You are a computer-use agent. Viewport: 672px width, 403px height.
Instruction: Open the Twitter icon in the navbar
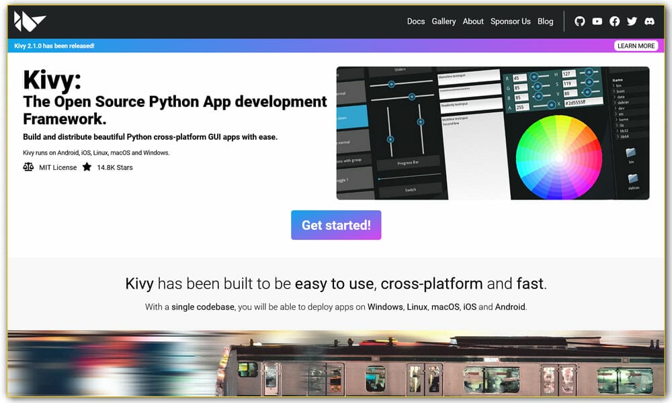tap(632, 21)
